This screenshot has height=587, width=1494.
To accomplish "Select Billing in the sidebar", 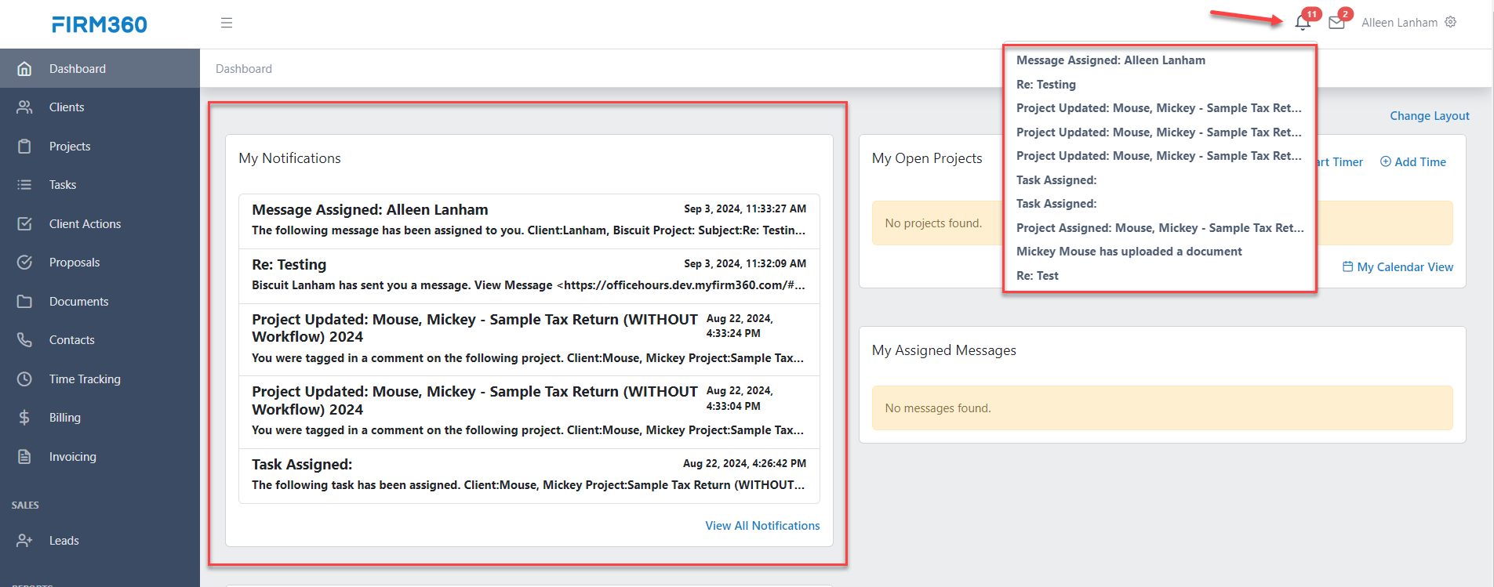I will 100,418.
